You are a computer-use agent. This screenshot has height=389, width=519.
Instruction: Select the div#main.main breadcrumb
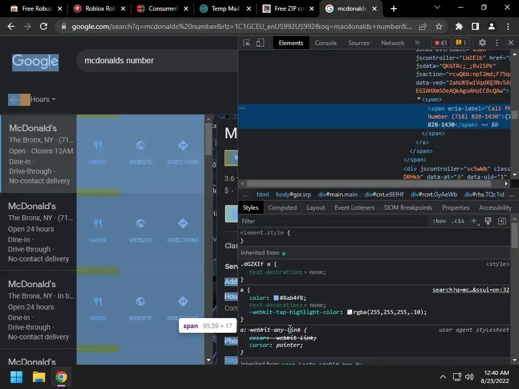tap(338, 194)
